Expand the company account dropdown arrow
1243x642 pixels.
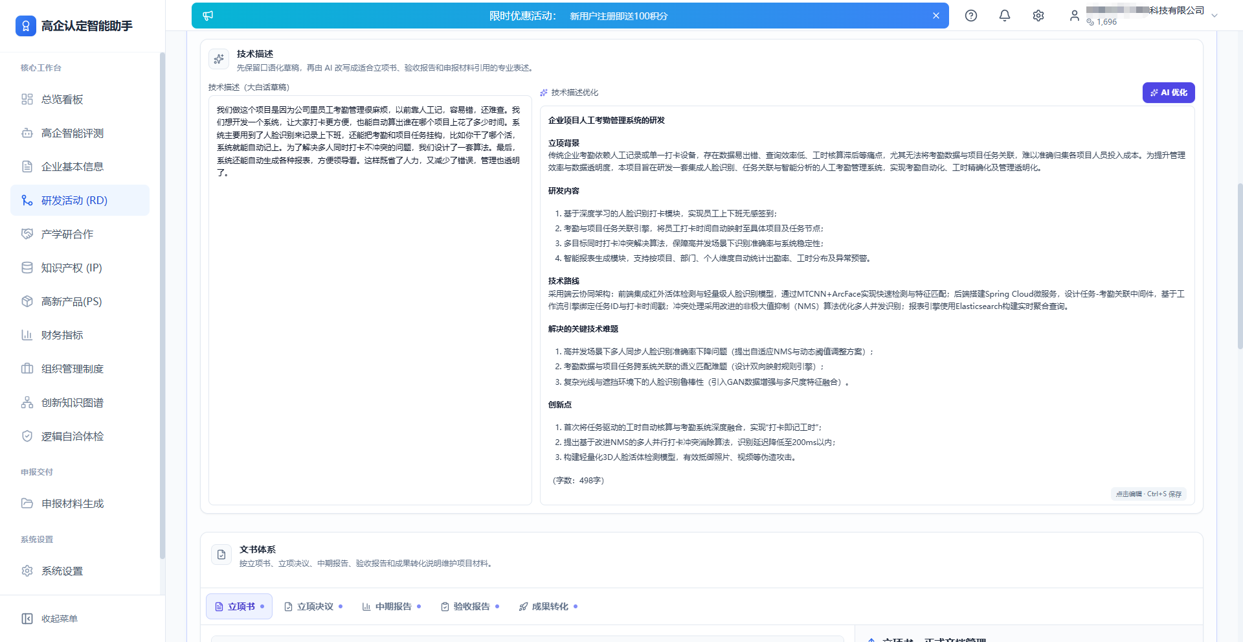coord(1215,16)
